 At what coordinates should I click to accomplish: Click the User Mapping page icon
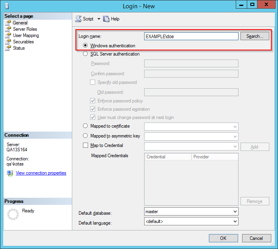tap(8, 35)
